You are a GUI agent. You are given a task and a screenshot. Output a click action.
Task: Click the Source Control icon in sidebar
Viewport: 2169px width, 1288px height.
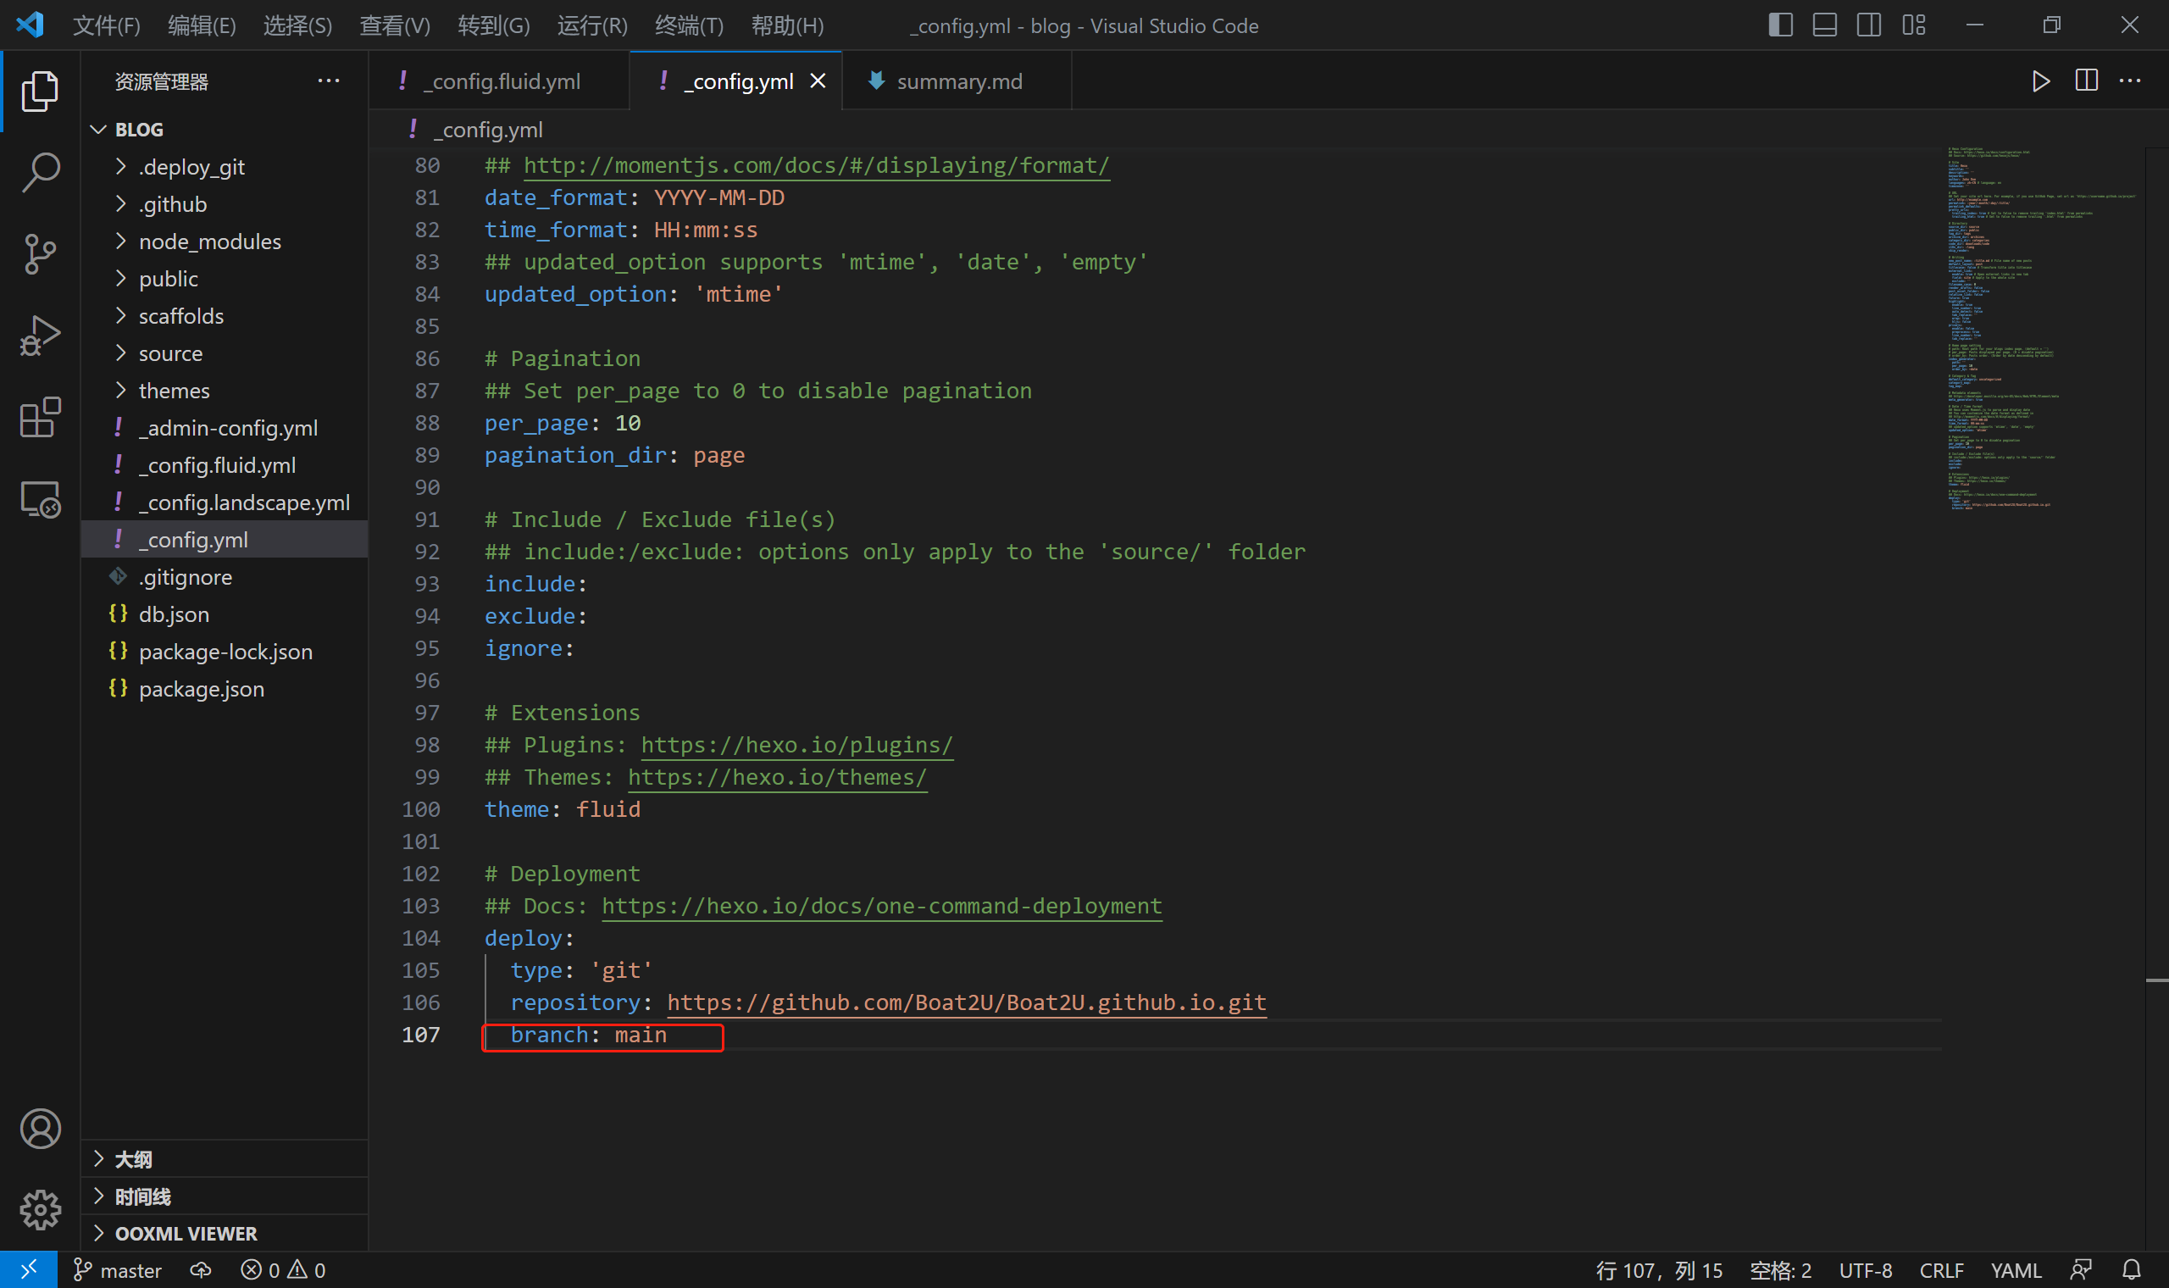(42, 253)
